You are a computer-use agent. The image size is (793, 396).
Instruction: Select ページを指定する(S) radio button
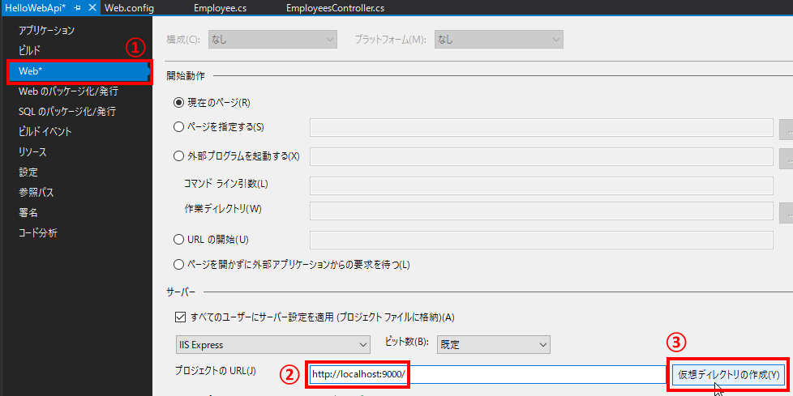(178, 127)
